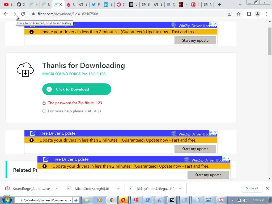This screenshot has width=272, height=204.
Task: Switch to the GitHub tab
Action: [20, 5]
